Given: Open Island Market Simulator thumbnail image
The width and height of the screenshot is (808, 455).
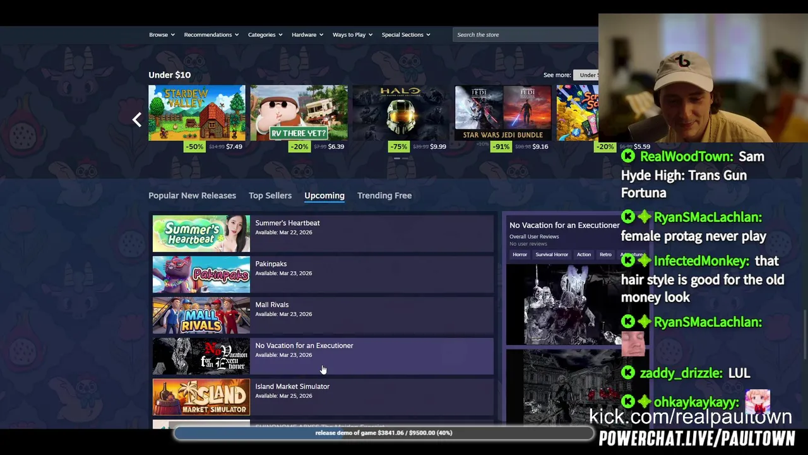Looking at the screenshot, I should [x=201, y=397].
